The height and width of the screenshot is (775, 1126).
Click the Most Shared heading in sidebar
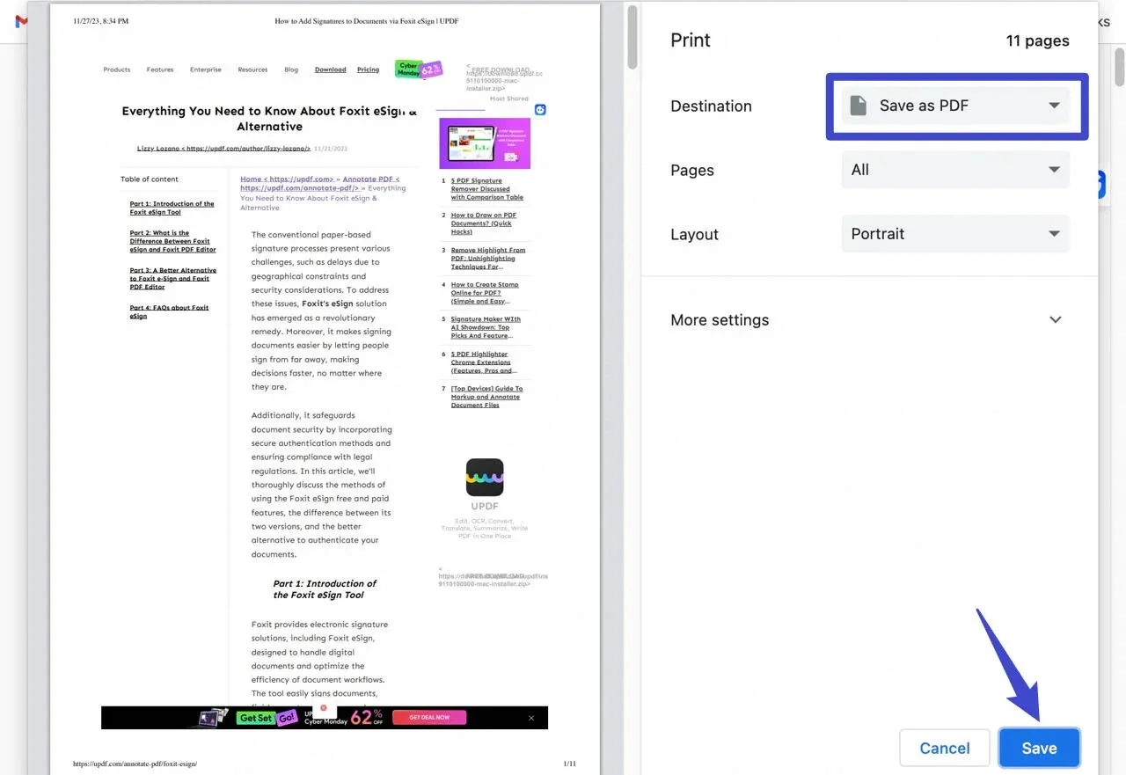509,99
